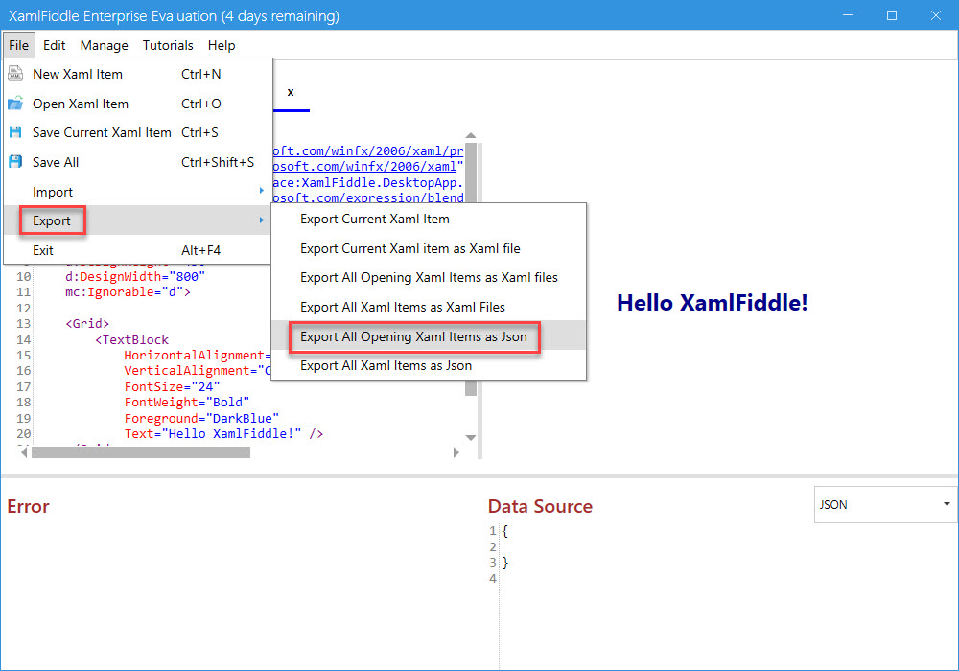
Task: Click the Foreground="DarkBlue" code line
Action: click(201, 418)
